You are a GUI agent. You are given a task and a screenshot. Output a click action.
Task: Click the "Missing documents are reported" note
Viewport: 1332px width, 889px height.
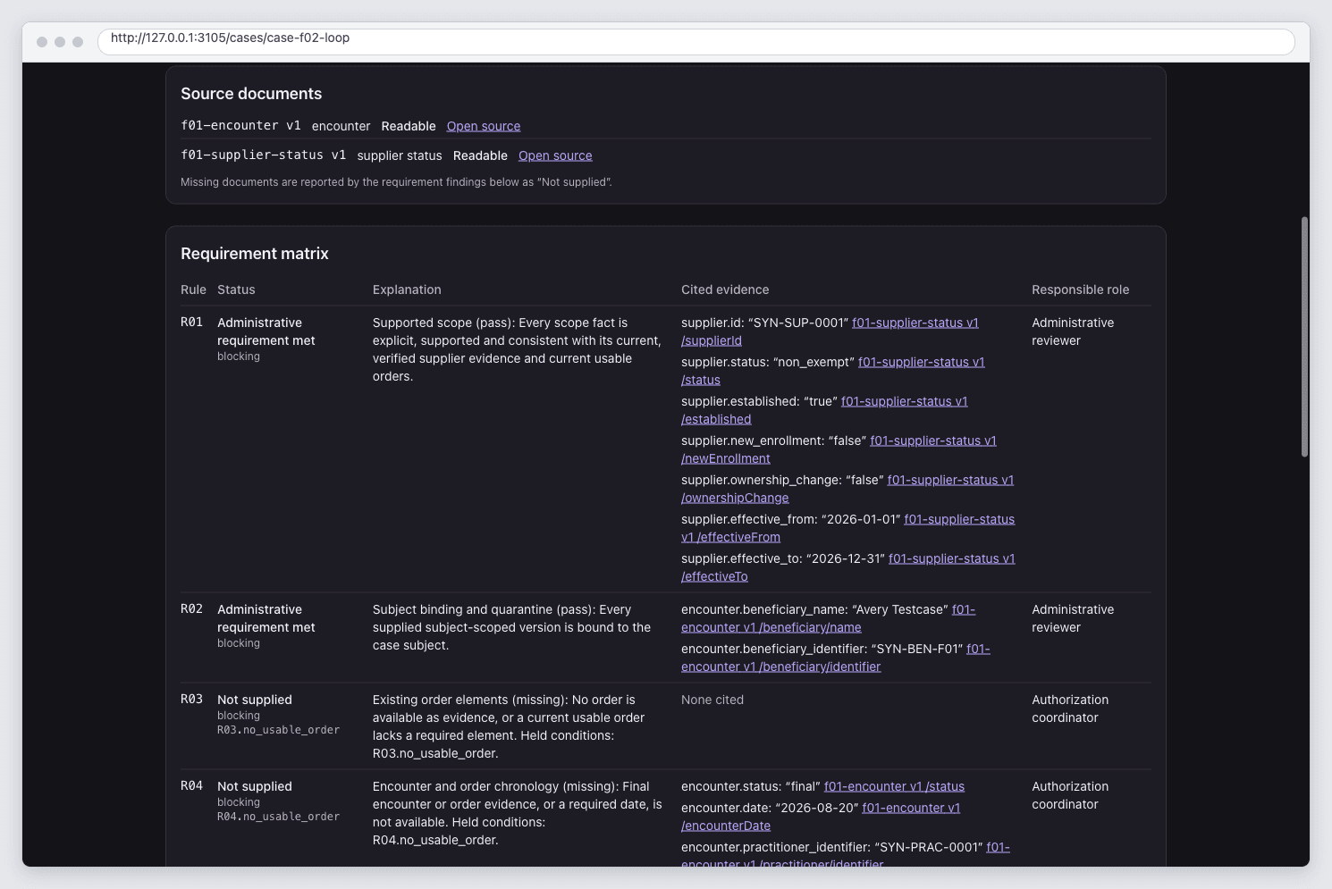[x=396, y=182]
